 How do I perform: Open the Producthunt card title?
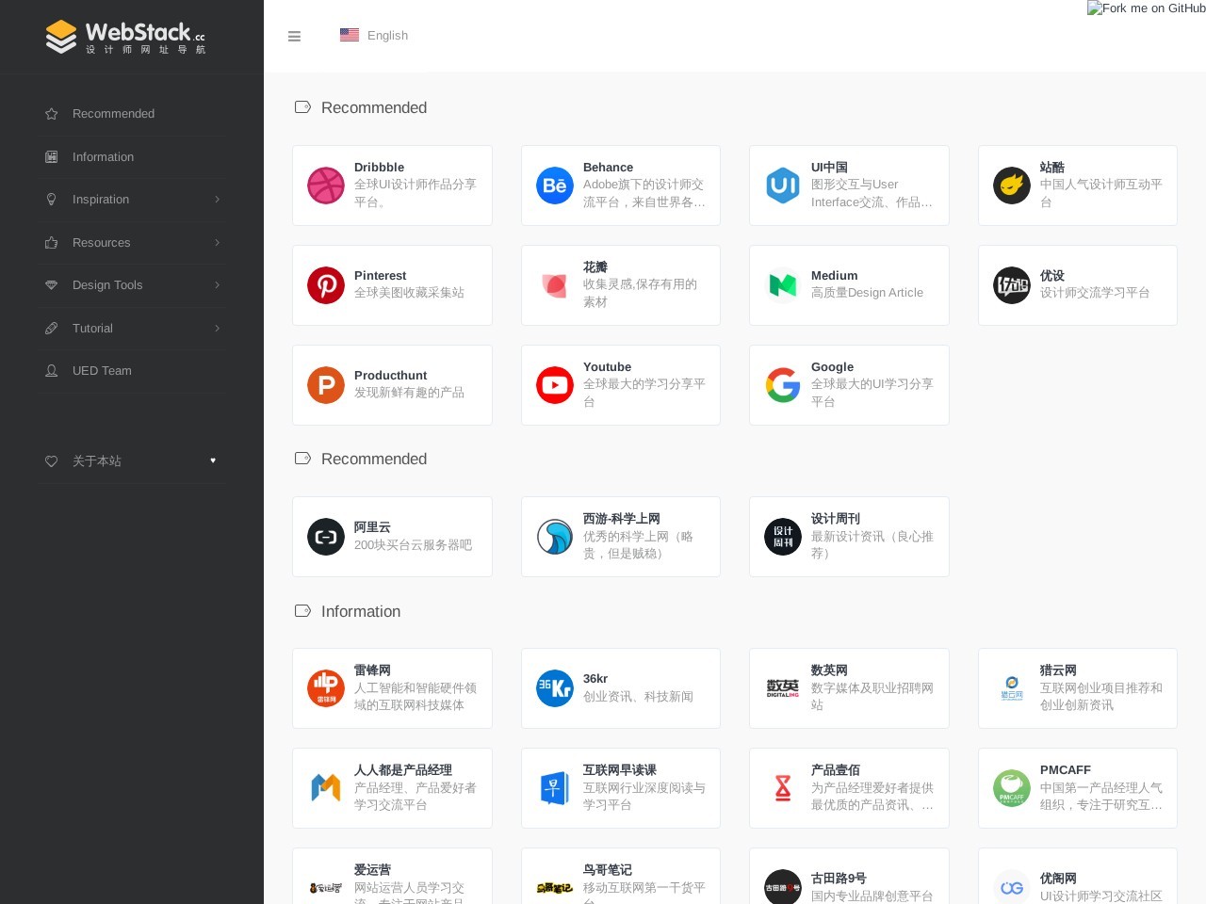[390, 376]
